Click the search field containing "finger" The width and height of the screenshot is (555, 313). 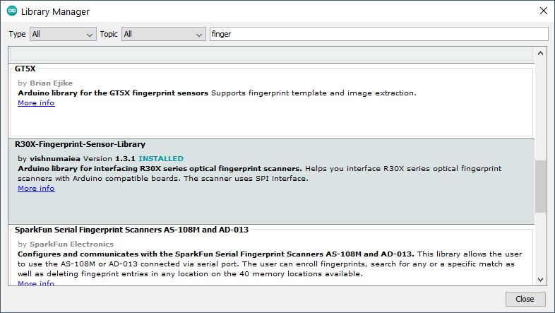[378, 34]
